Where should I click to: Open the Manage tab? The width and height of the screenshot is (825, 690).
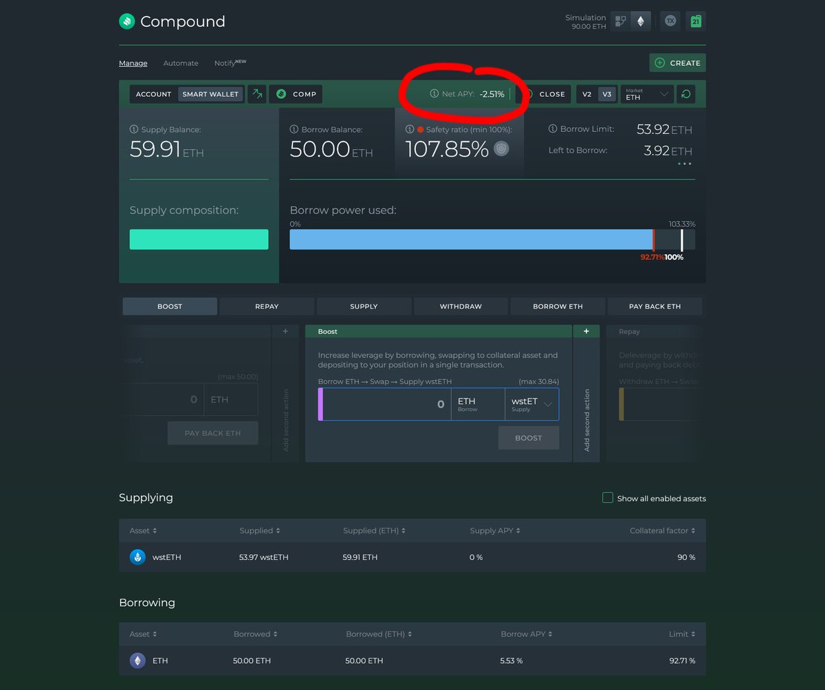133,63
